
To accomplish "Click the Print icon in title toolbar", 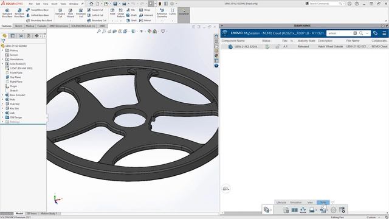I will [x=124, y=4].
